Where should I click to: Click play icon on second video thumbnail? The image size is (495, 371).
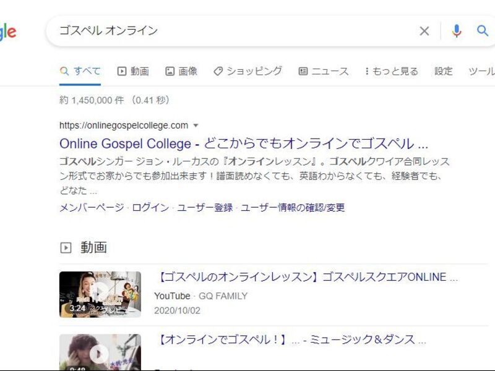(99, 354)
